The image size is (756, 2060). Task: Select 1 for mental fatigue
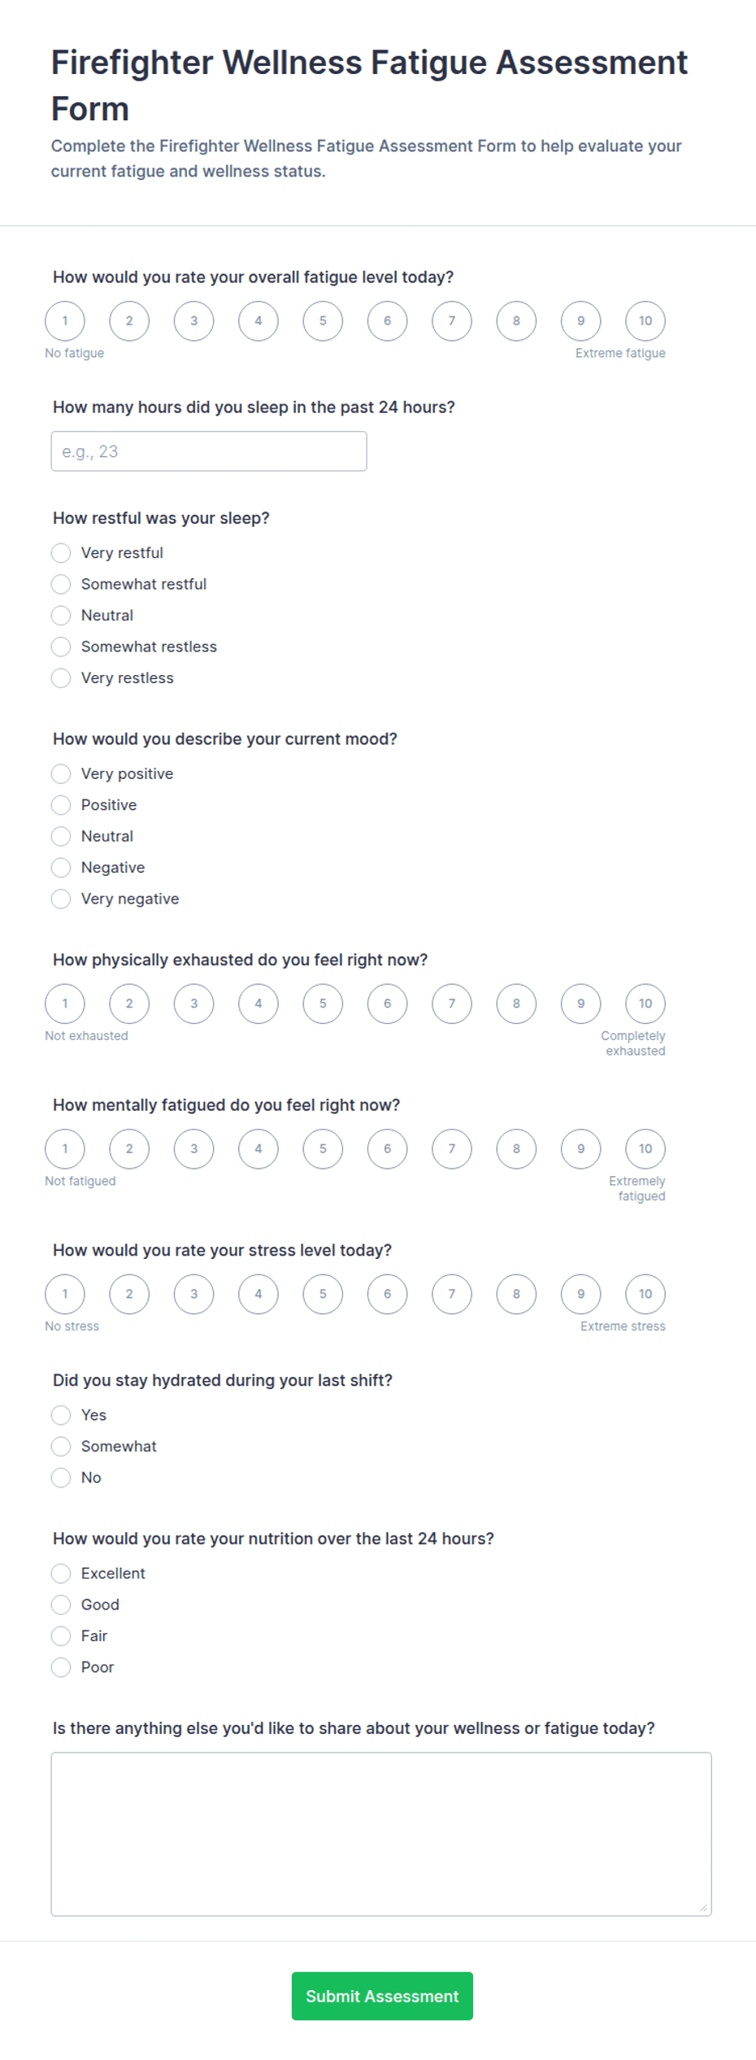coord(65,1149)
